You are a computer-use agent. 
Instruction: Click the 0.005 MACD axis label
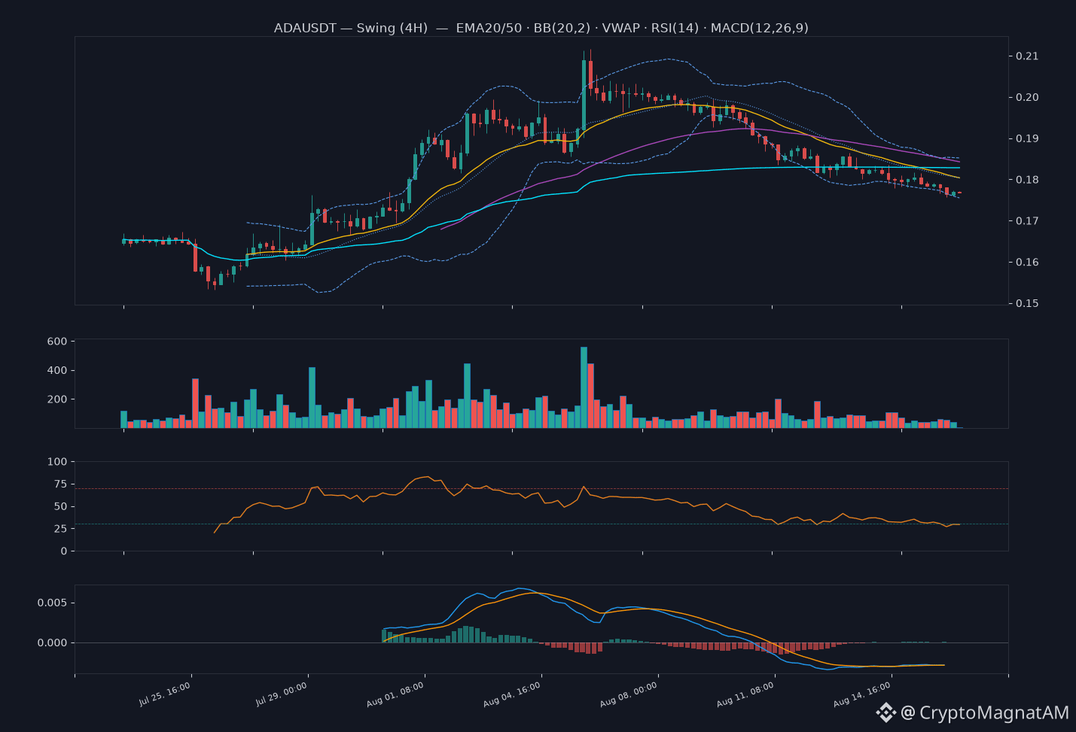point(52,603)
